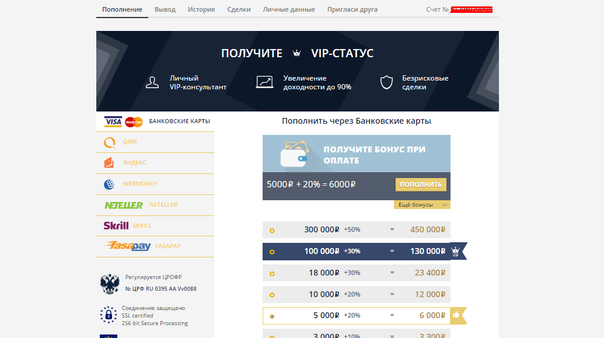Expand the 'Ещё бонусы' dropdown
Screen dimensions: 604x338
coord(422,205)
